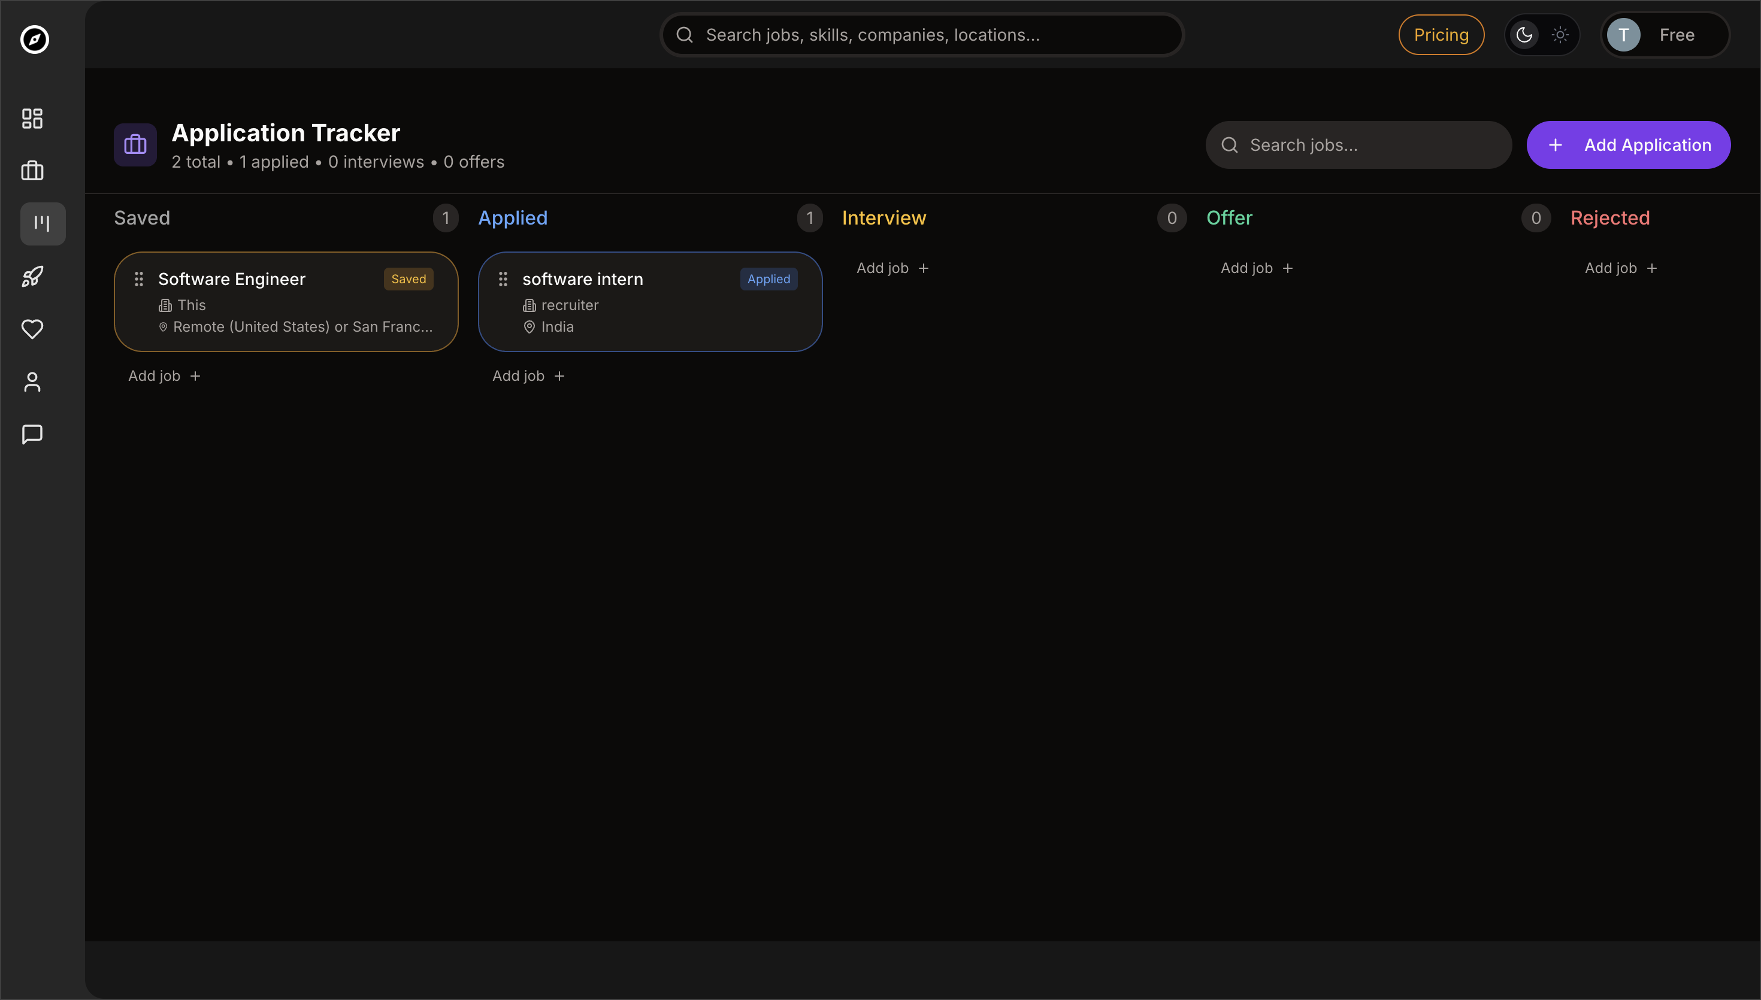Image resolution: width=1761 pixels, height=1000 pixels.
Task: Open the software intern applied card
Action: tap(650, 302)
